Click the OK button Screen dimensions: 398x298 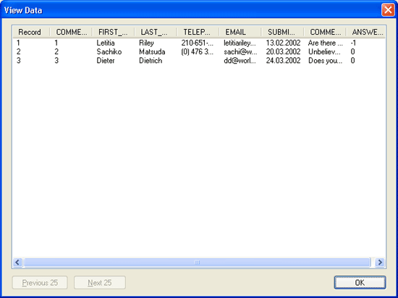[360, 282]
